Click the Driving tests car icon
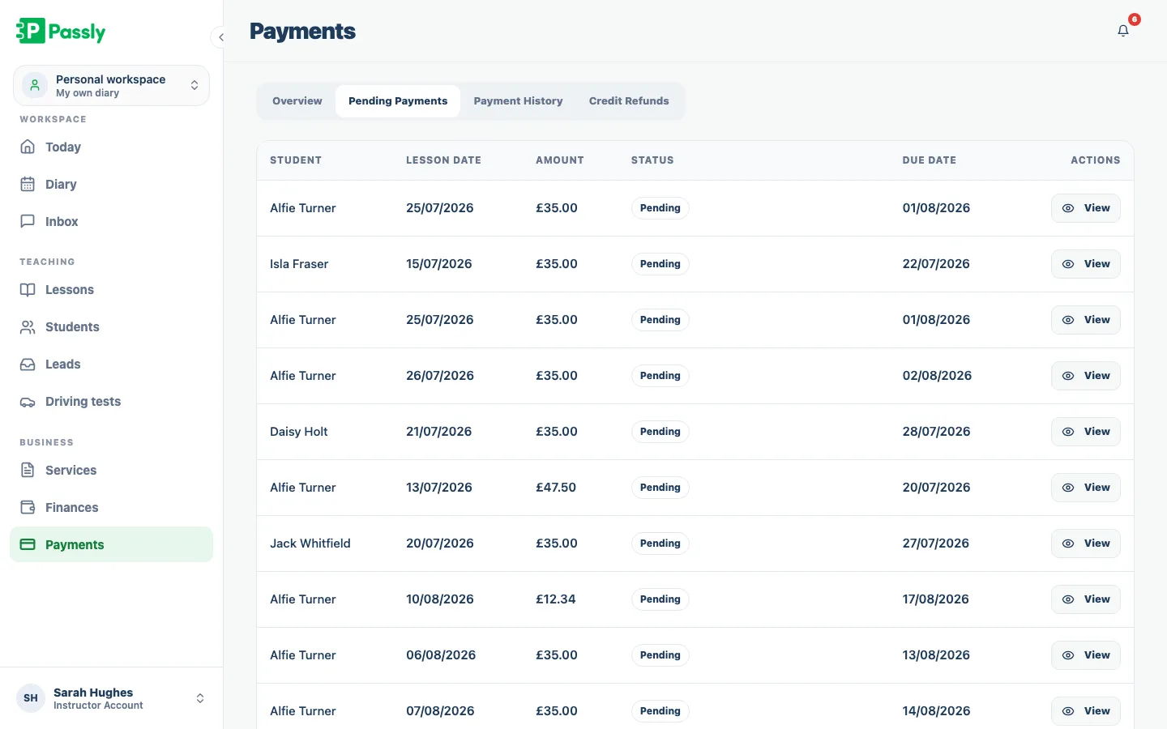 28,401
